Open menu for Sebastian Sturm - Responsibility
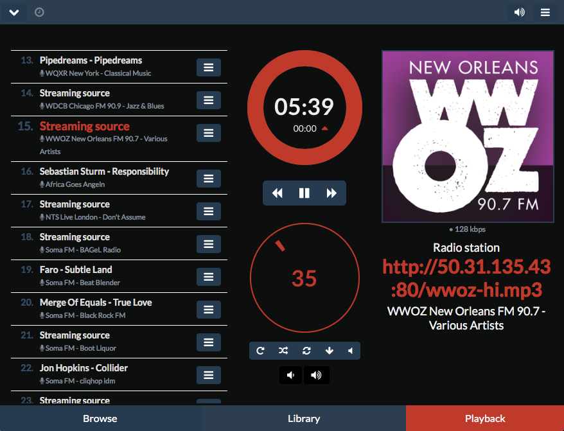Screen dimensions: 564x431 tap(209, 179)
